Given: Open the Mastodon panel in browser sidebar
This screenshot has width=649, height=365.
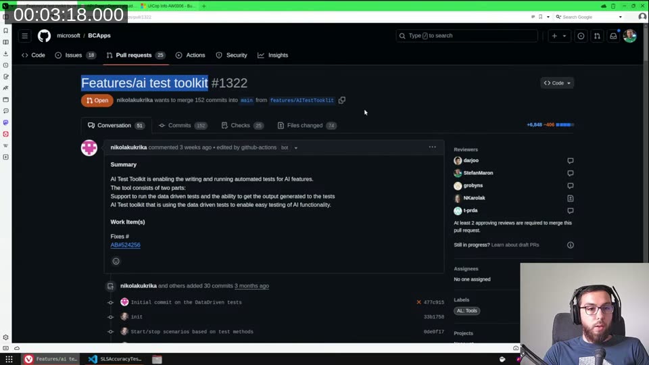Looking at the screenshot, I should pyautogui.click(x=6, y=122).
